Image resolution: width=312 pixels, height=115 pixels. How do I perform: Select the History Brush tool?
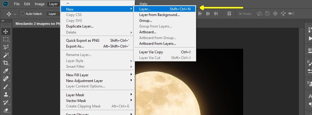pos(5,102)
